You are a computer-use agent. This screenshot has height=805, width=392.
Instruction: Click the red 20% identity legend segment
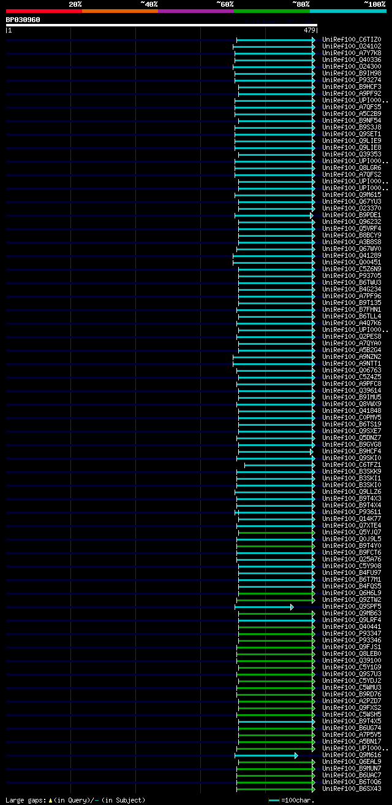(x=43, y=10)
